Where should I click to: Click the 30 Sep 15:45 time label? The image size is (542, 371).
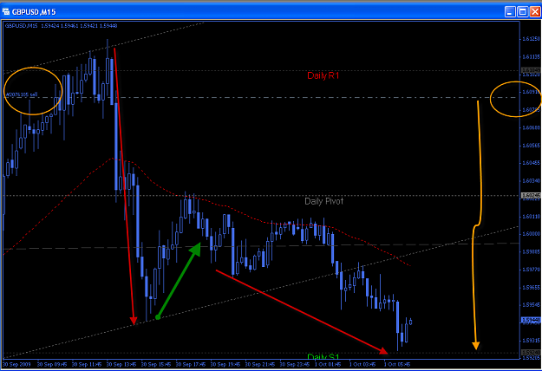pos(156,364)
